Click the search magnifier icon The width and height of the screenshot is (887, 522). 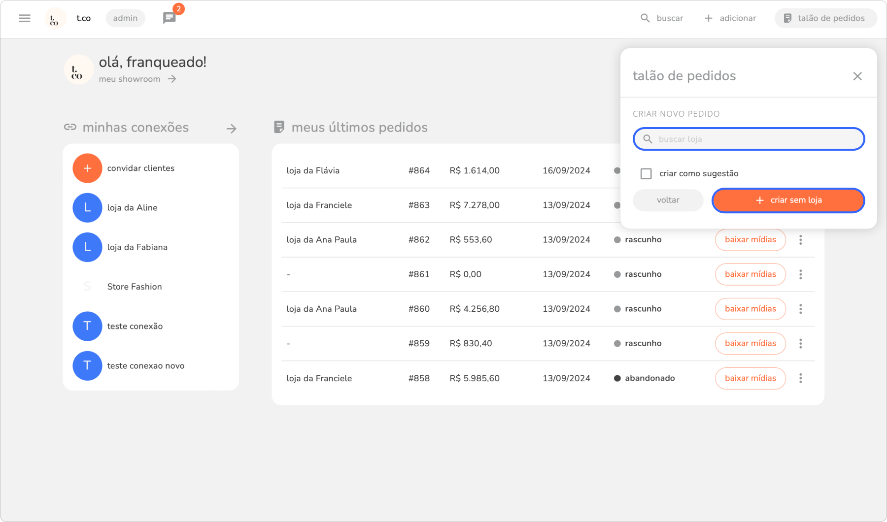click(x=645, y=18)
